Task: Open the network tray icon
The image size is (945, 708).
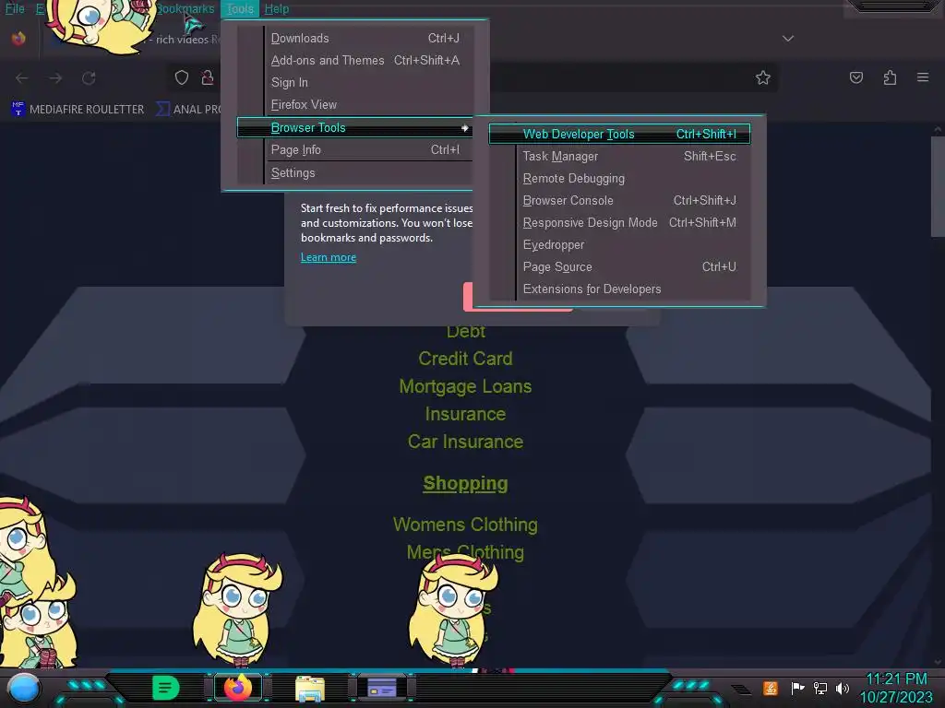Action: coord(820,688)
